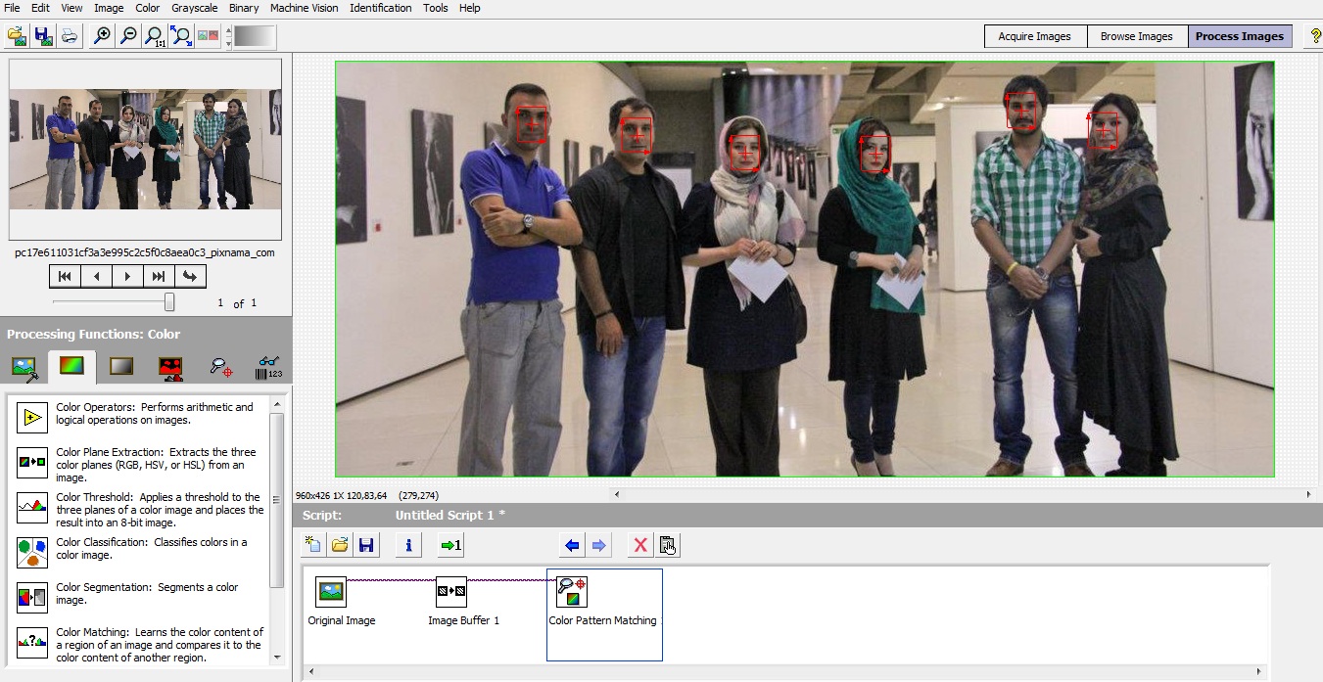The height and width of the screenshot is (682, 1323).
Task: Move the selected step back with the blue left arrow
Action: 573,545
